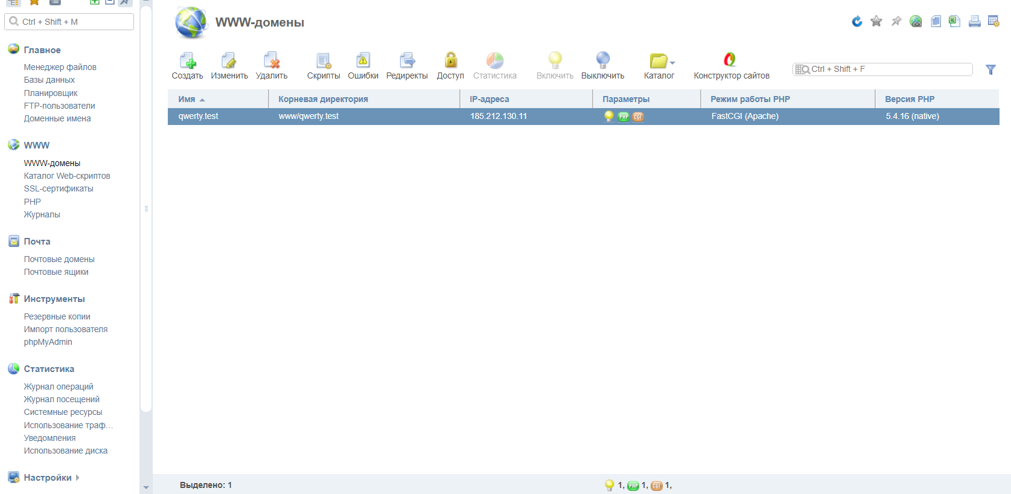Expand the Настройки section arrow
Screen dimensions: 1011x494
coord(78,478)
